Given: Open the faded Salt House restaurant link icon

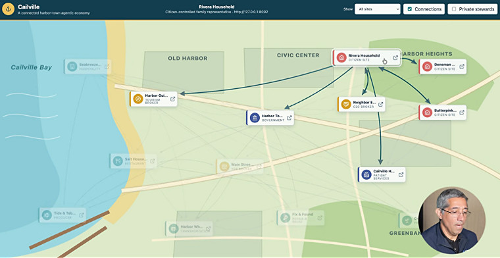Looking at the screenshot, I should [x=153, y=161].
